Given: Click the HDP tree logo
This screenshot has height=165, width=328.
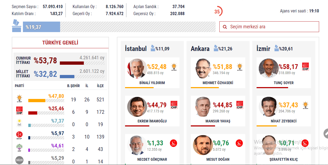Looking at the screenshot, I should tap(19, 148).
